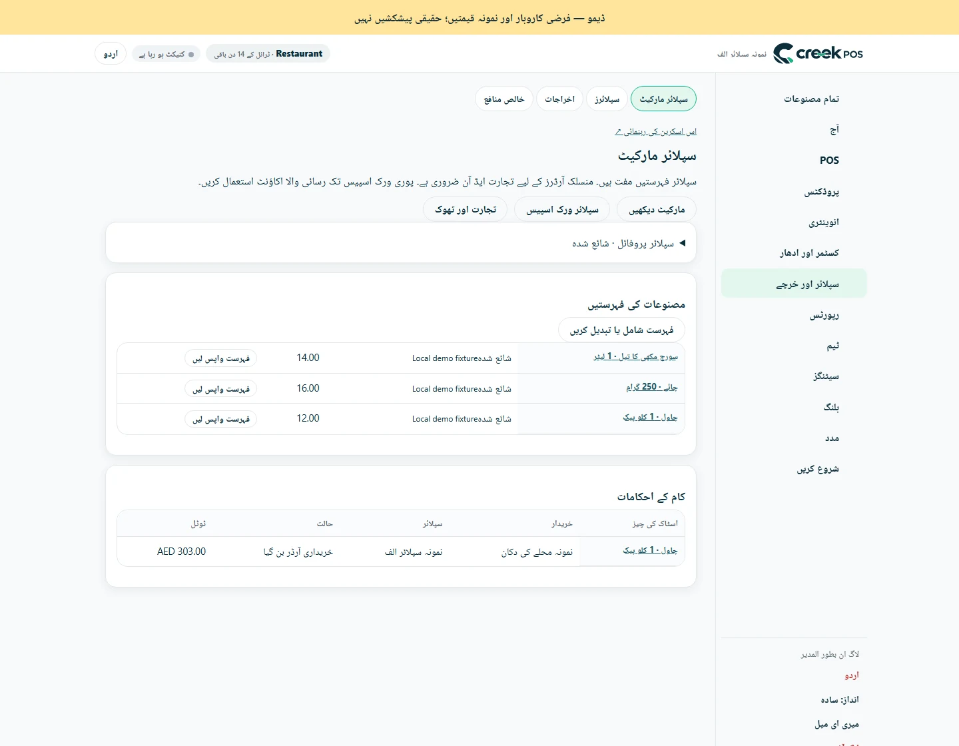Go to ٹیم in the sidebar
Viewport: 959px width, 746px height.
pyautogui.click(x=794, y=346)
